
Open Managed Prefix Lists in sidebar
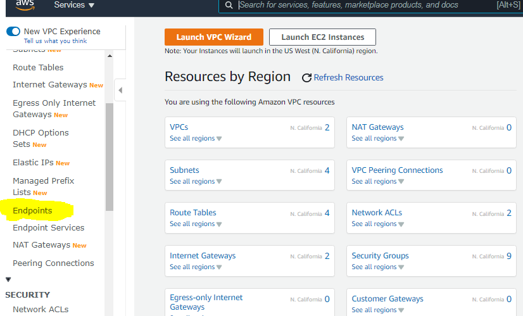(43, 186)
